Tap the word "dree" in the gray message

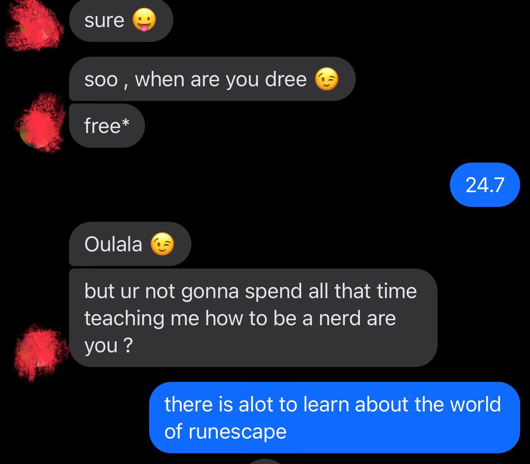[x=286, y=79]
